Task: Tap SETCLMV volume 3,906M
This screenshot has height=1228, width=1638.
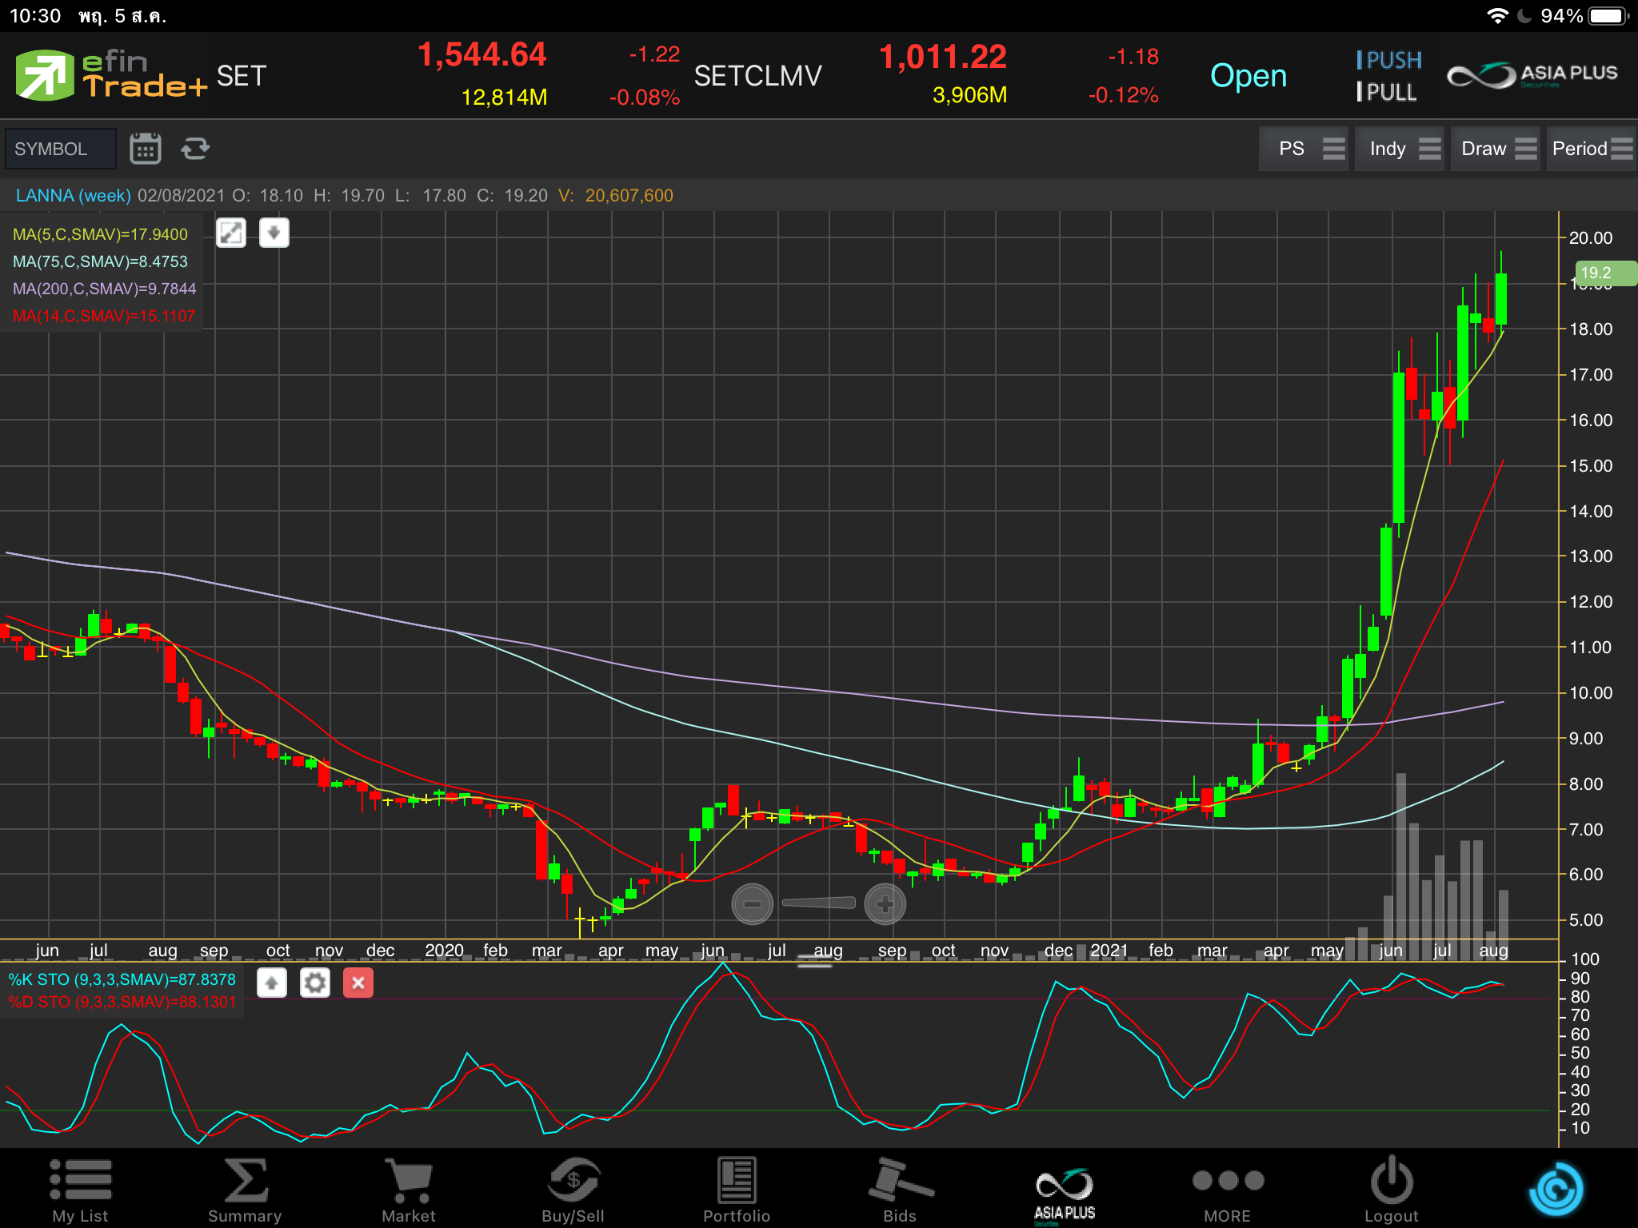Action: tap(969, 95)
